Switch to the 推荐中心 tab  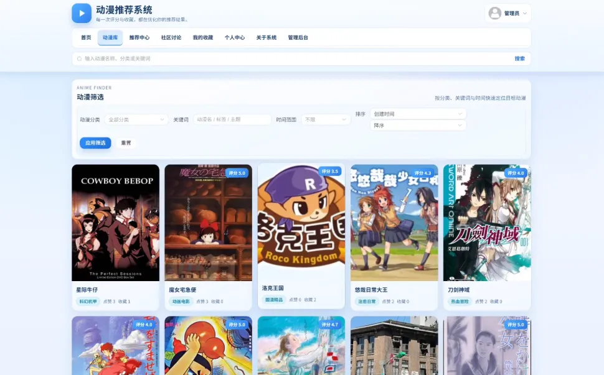(x=139, y=38)
